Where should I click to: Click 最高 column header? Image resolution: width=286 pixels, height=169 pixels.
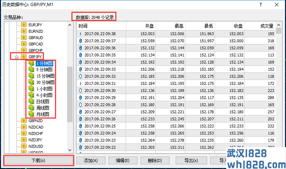[x=171, y=26]
